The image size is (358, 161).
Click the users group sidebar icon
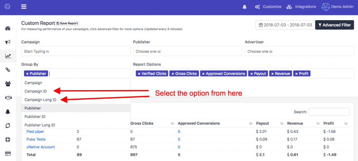click(8, 84)
